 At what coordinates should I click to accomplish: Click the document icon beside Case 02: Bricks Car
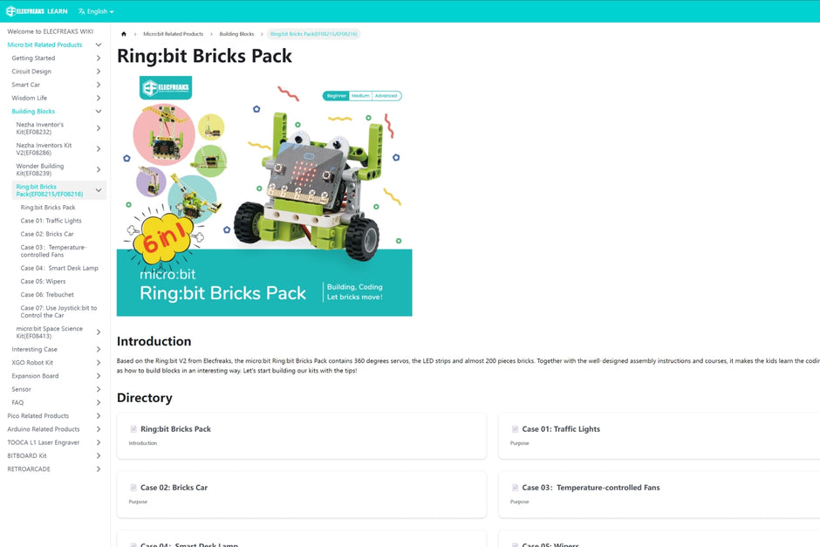click(x=133, y=488)
